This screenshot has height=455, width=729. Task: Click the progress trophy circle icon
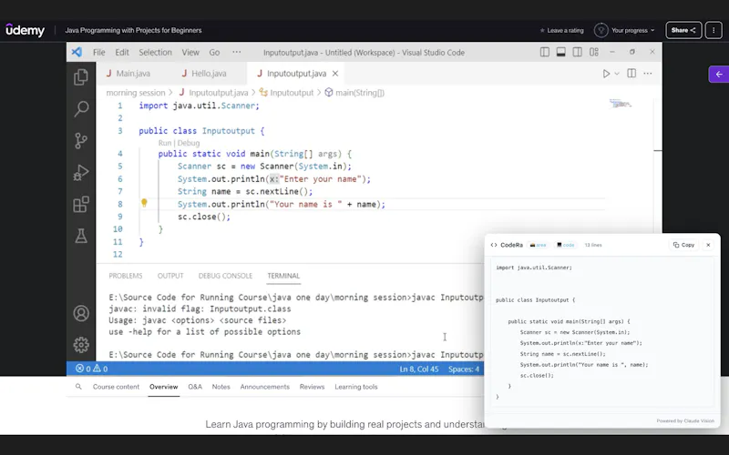tap(601, 30)
